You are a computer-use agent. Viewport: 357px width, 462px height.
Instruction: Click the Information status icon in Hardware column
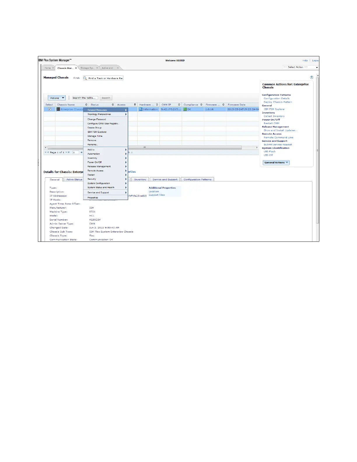141,109
